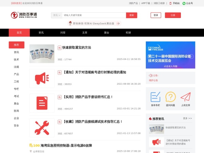Click the China Fire 2025 banner next arrow
The height and width of the screenshot is (153, 204).
point(191,56)
